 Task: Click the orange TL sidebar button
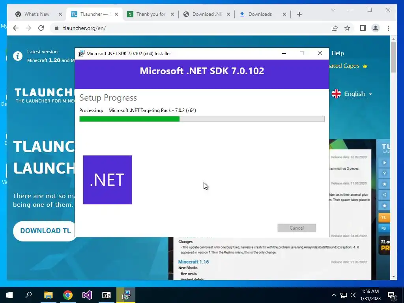point(384,217)
